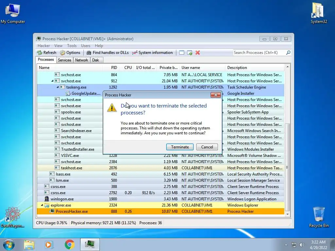Screen dimensions: 335x251
Task: Click the volume speaker tray icon
Action: [302, 245]
